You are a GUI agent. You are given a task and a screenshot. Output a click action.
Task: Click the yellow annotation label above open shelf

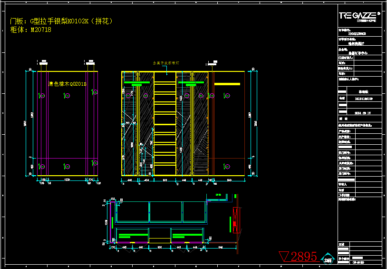[165, 62]
